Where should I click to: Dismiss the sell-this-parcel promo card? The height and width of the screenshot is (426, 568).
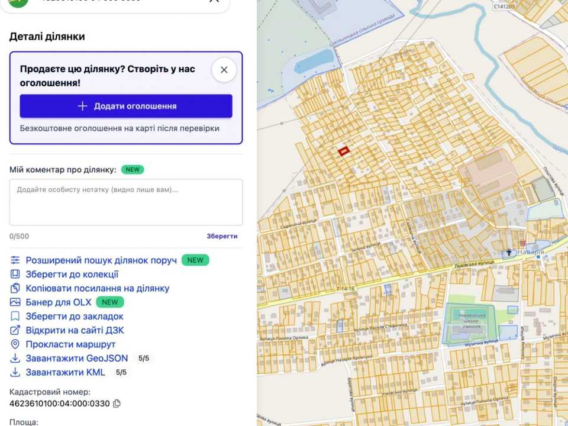tap(224, 70)
